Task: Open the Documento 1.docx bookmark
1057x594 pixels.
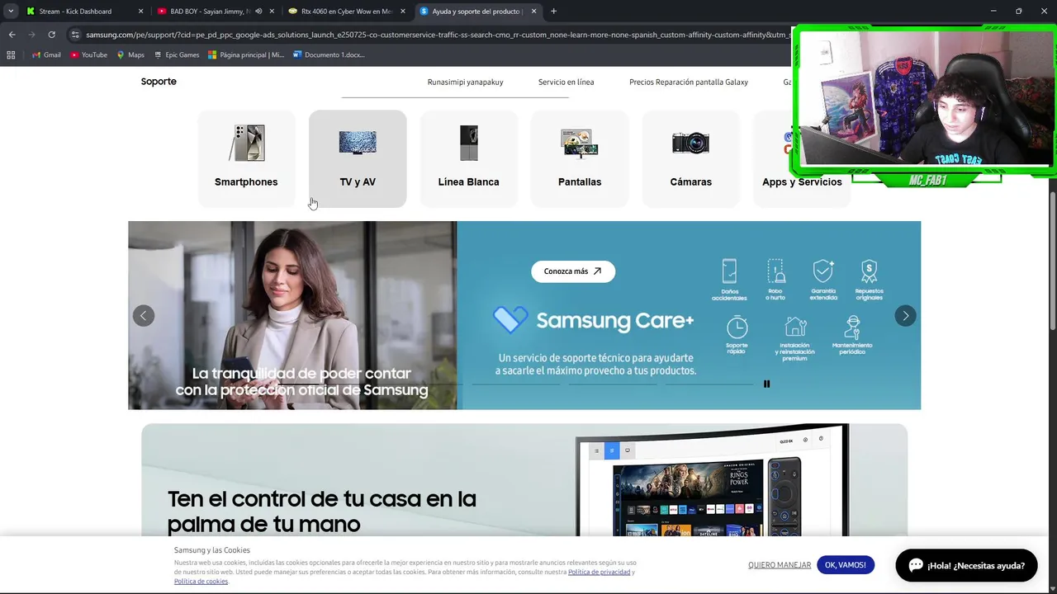Action: coord(329,55)
